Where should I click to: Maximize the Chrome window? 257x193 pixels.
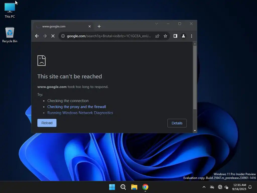[x=180, y=24]
